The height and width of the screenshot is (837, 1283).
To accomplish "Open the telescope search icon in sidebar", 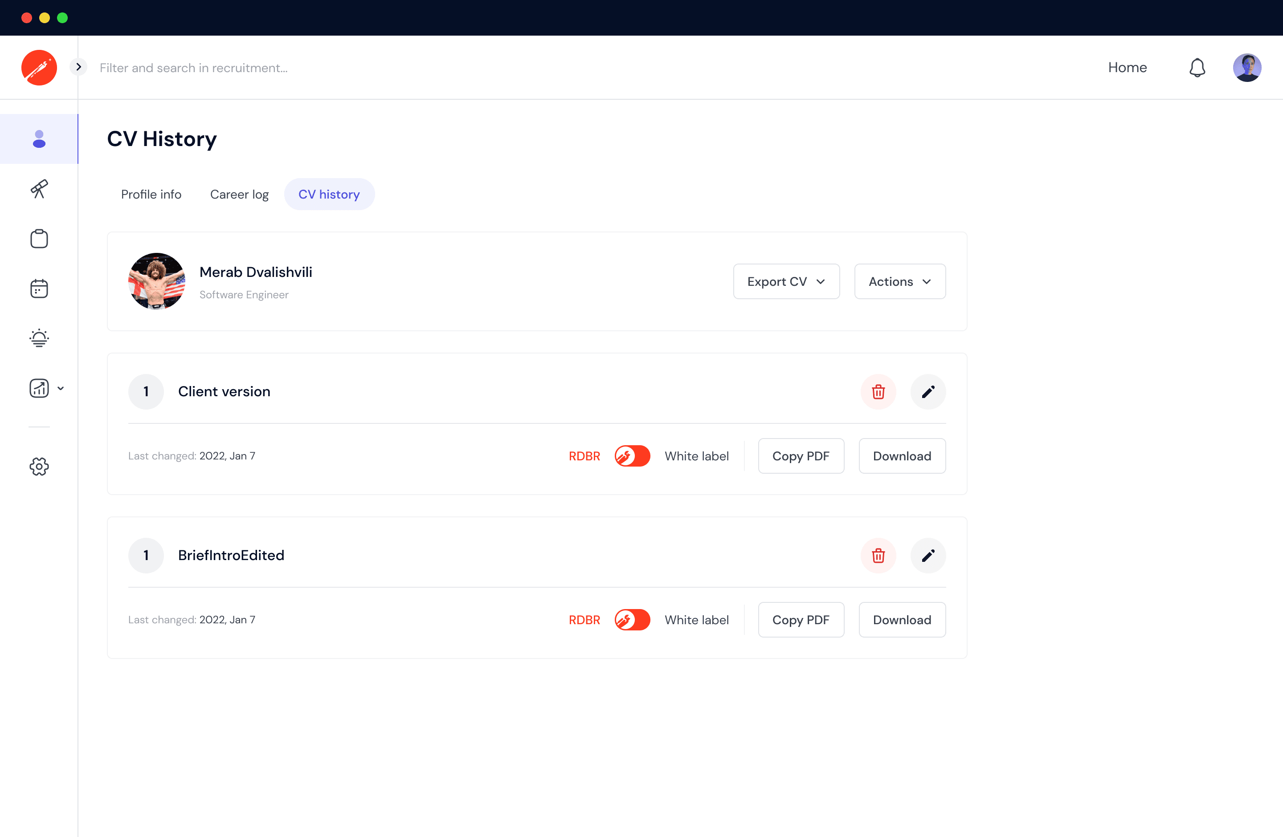I will (x=39, y=189).
